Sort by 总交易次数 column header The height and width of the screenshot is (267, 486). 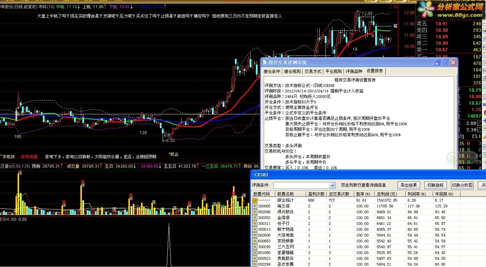pyautogui.click(x=341, y=194)
